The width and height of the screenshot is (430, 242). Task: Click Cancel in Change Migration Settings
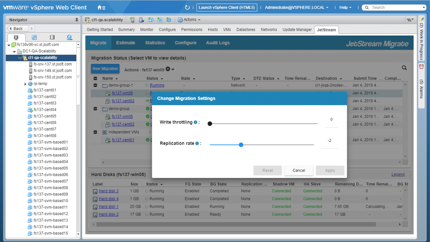(299, 170)
